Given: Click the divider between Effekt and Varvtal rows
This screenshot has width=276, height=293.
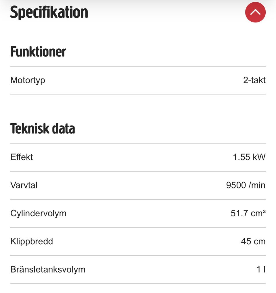Looking at the screenshot, I should coord(138,171).
